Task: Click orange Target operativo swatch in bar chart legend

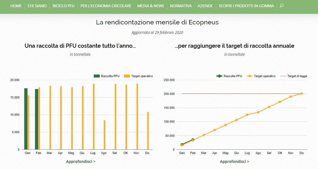Action: point(127,76)
